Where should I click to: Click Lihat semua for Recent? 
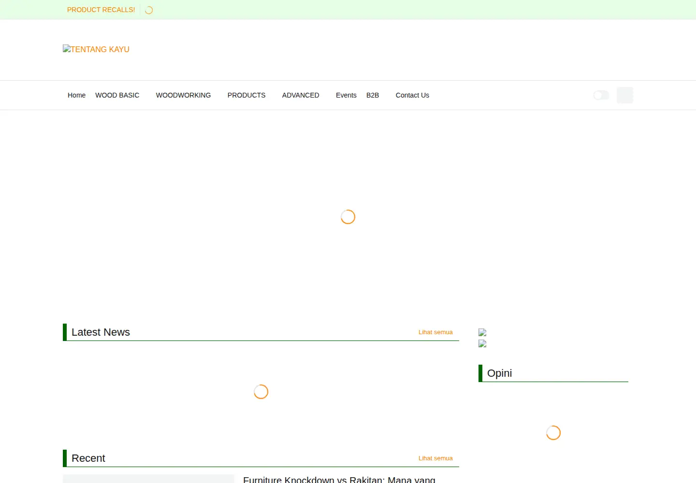435,458
